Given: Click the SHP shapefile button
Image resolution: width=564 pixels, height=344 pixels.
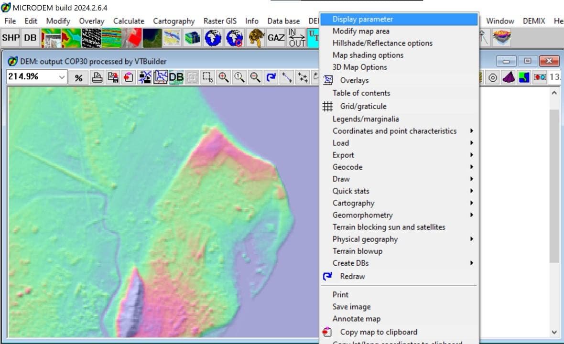Looking at the screenshot, I should pyautogui.click(x=11, y=38).
